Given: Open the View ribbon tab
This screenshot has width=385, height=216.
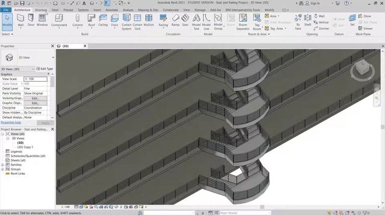Looking at the screenshot, I should pyautogui.click(x=186, y=10).
